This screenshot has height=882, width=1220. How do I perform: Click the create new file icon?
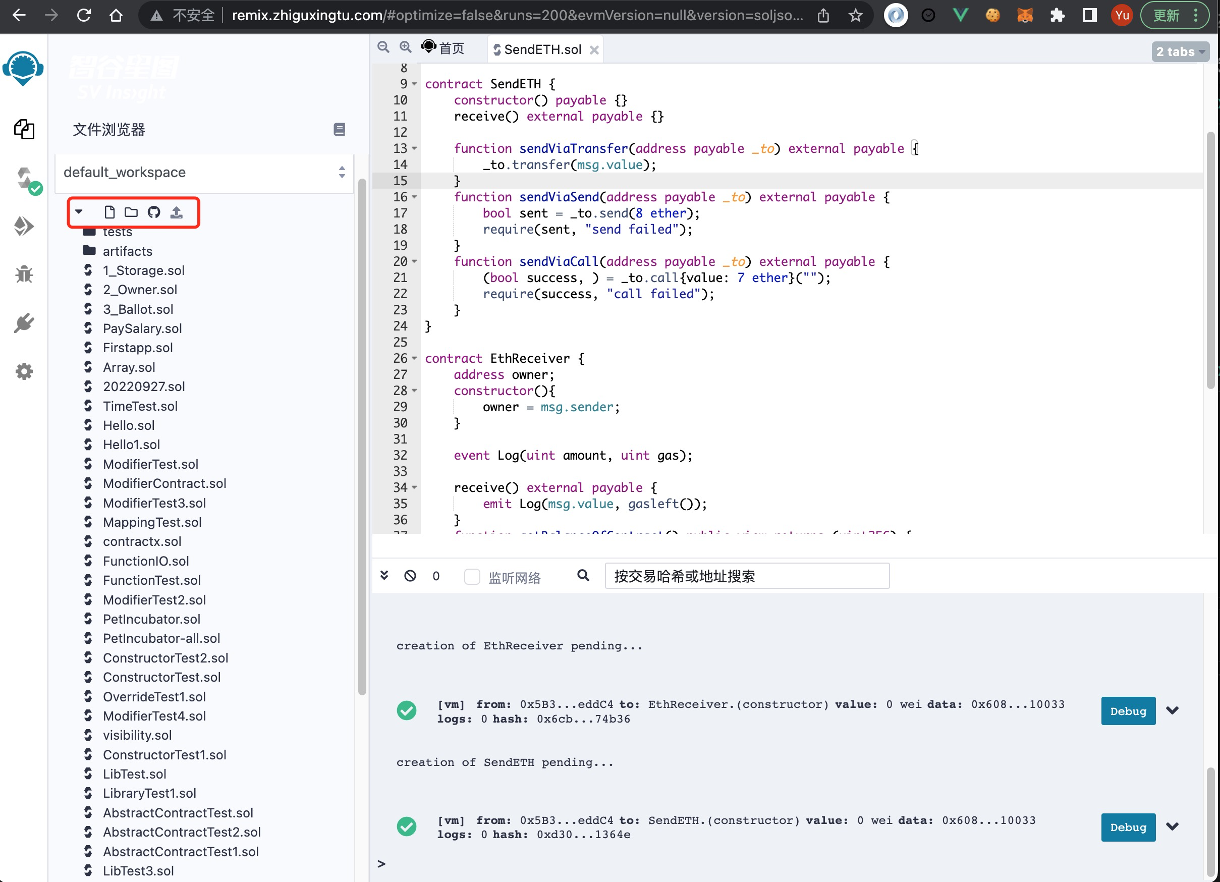coord(109,212)
